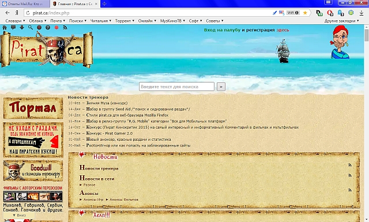This screenshot has width=369, height=222.
Task: Click the RSS icon beside Новости трекера
Action: tap(350, 165)
